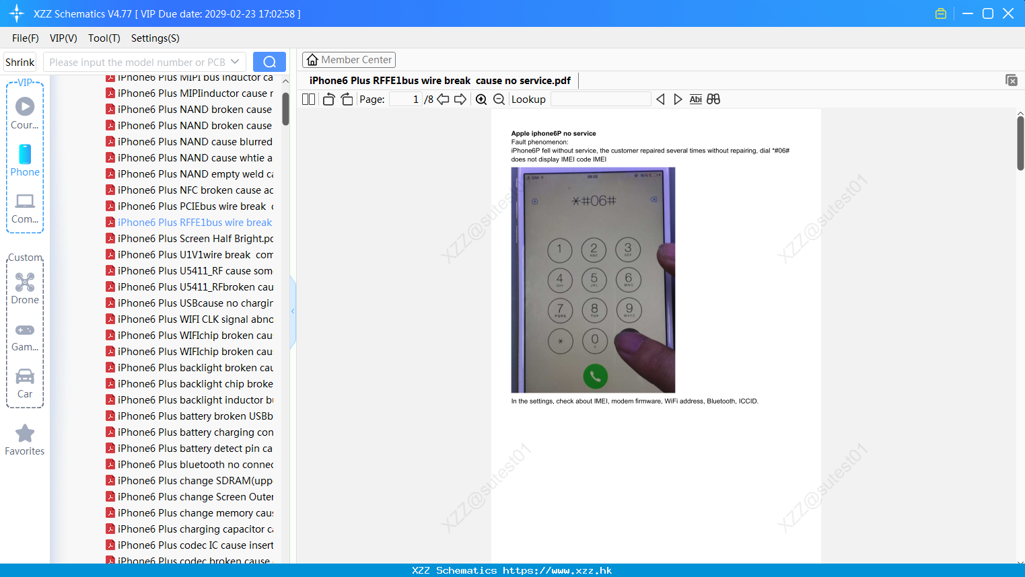This screenshot has height=577, width=1025.
Task: Open iPhone6 Plus change Screen Outer file
Action: tap(189, 497)
